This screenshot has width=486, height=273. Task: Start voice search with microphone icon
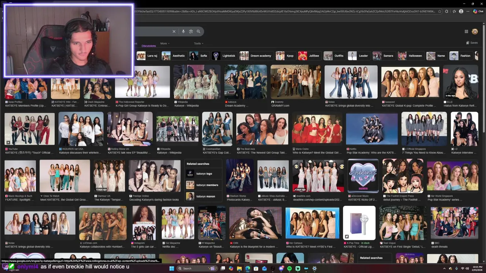[x=183, y=31]
